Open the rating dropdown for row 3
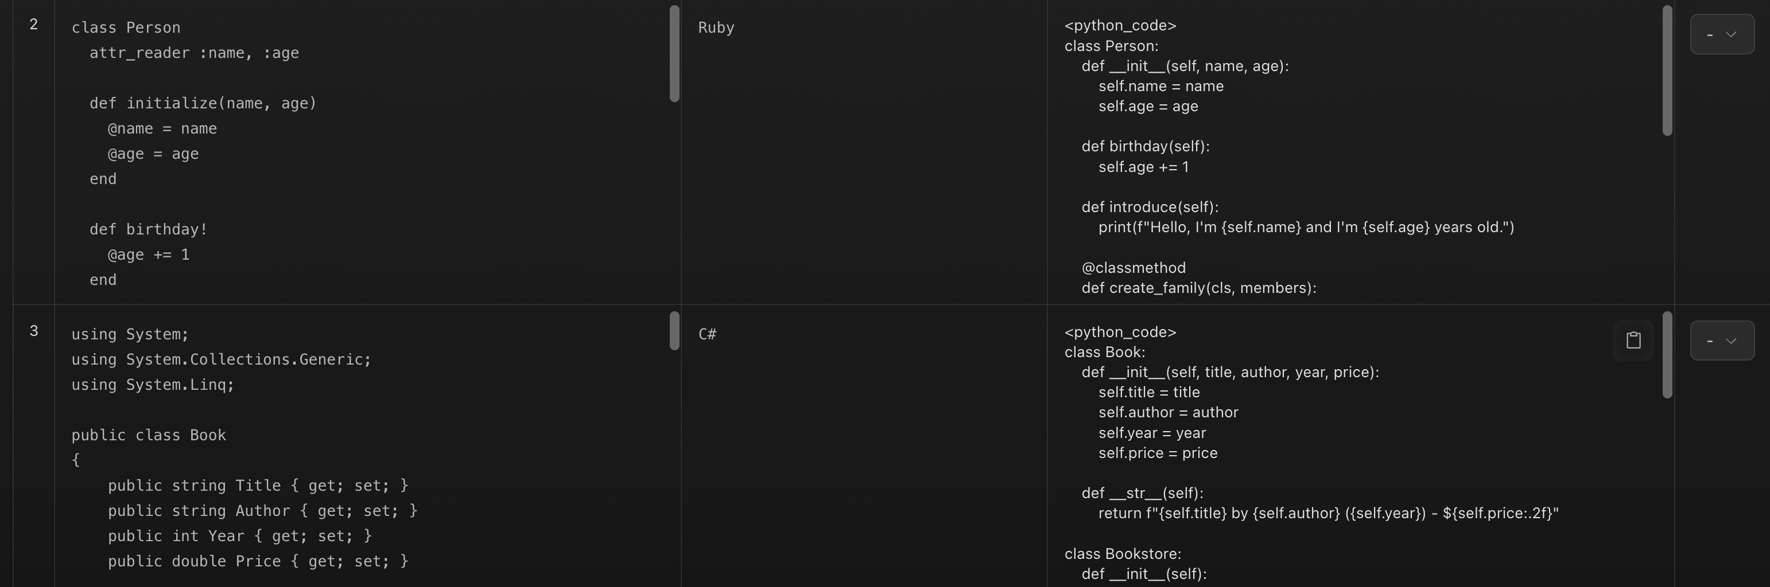Screen dimensions: 1770x587 [x=1721, y=341]
